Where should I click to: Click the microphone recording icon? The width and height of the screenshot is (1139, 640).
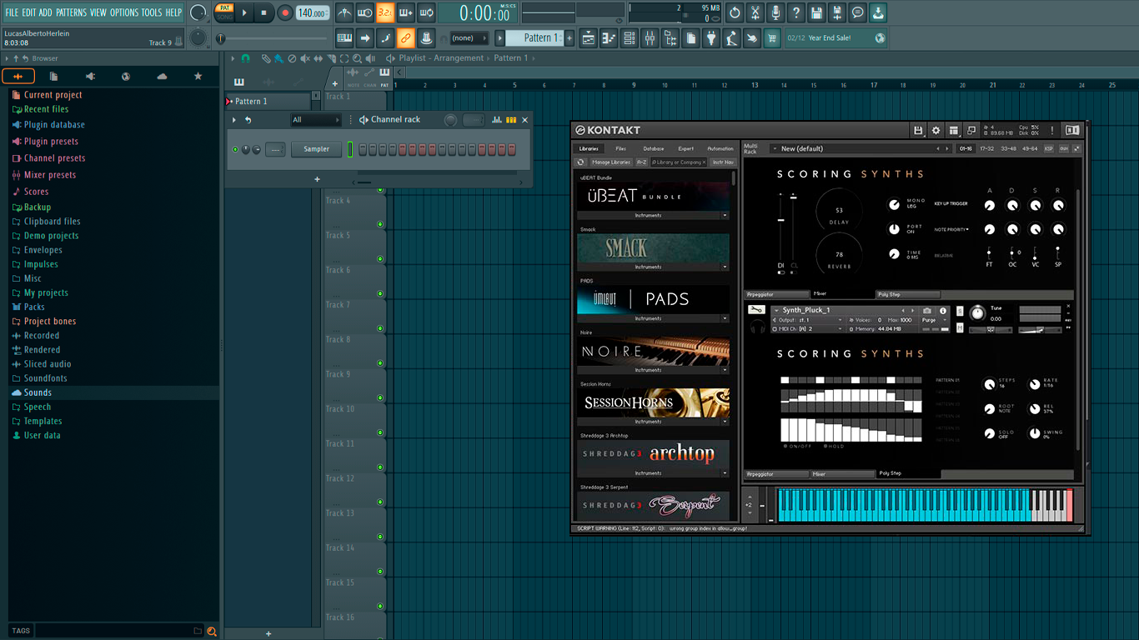tap(775, 12)
